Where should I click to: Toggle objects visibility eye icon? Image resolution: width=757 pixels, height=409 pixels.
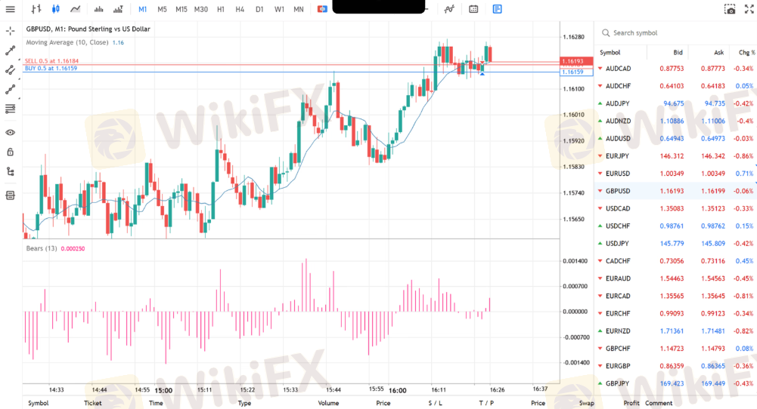pyautogui.click(x=10, y=133)
